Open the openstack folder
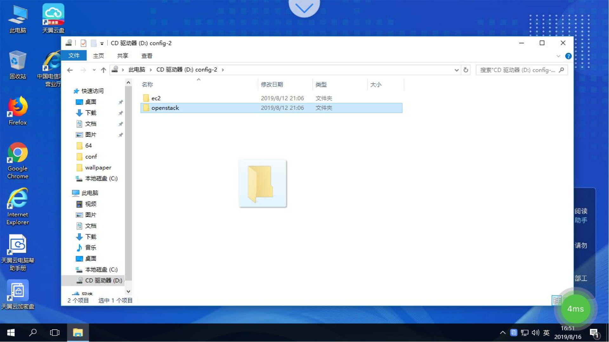This screenshot has height=342, width=609. pyautogui.click(x=165, y=108)
